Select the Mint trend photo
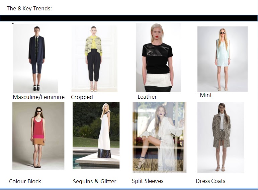This screenshot has height=190, width=258. 223,59
